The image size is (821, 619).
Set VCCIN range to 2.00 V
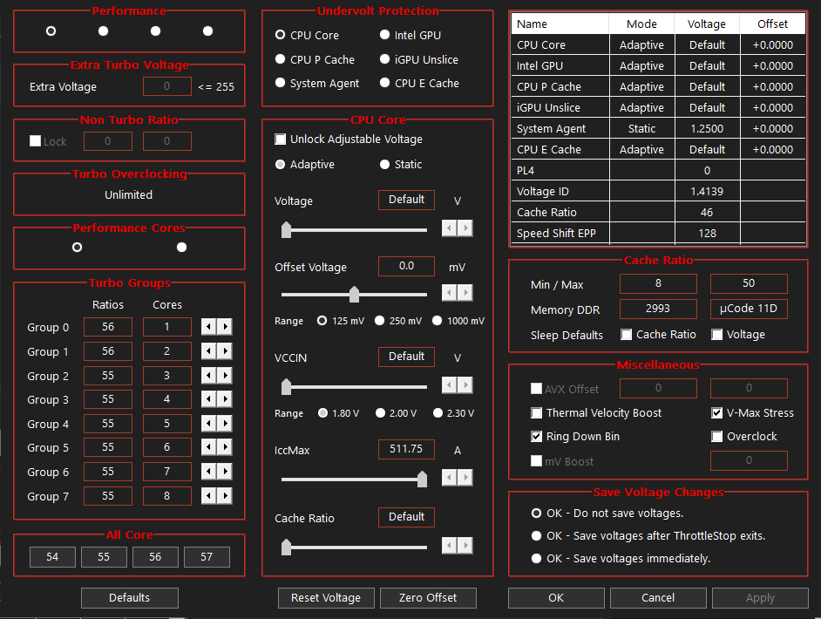(381, 413)
